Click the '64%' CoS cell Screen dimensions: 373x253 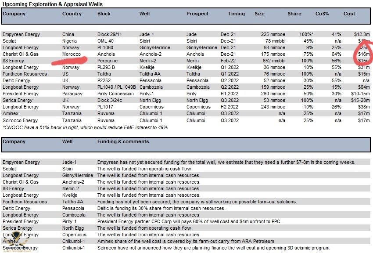pyautogui.click(x=337, y=54)
